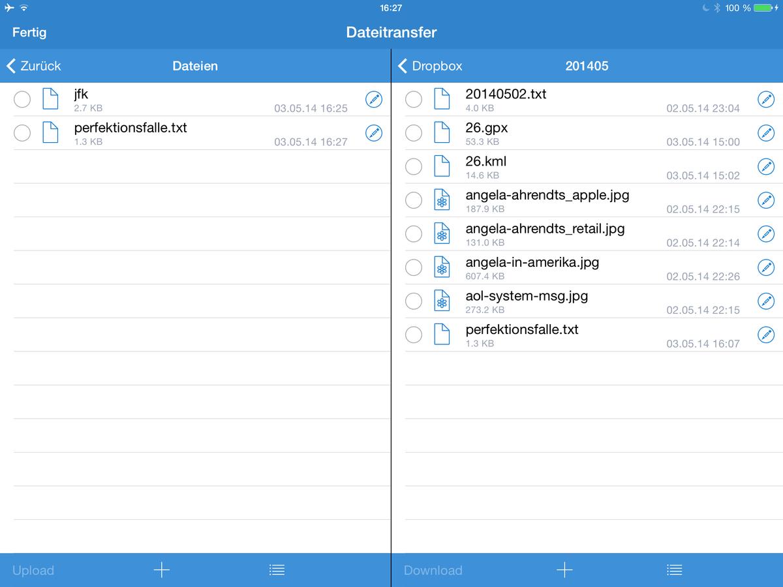Open perfektionsfalle.txt in Dateien pane

(x=130, y=127)
